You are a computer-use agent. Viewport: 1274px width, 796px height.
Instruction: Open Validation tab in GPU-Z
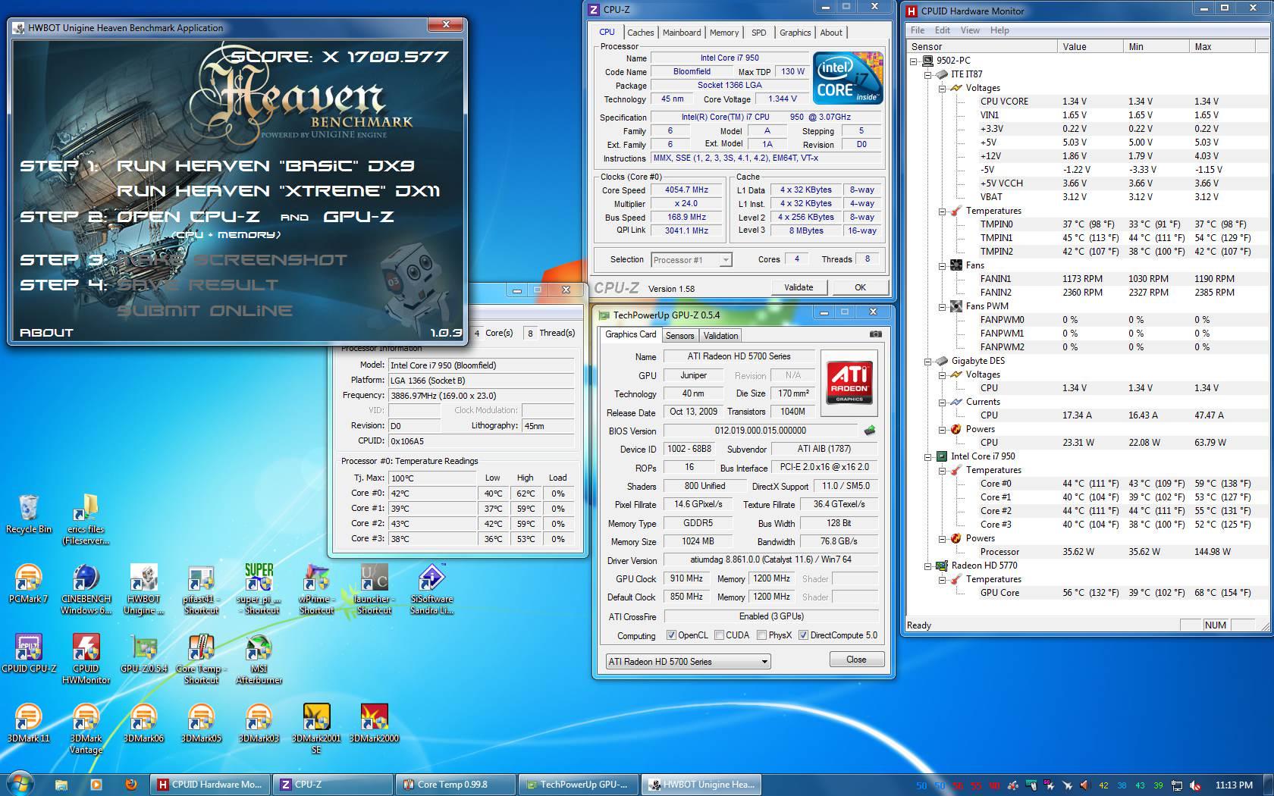pyautogui.click(x=720, y=336)
